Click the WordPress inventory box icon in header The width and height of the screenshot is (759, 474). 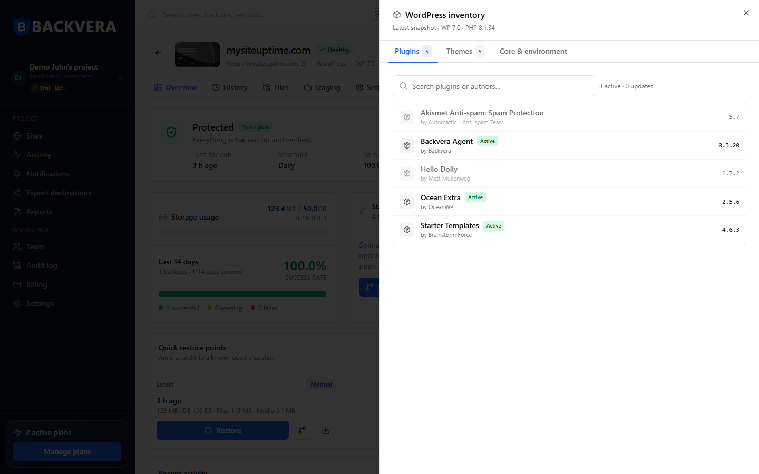[x=397, y=15]
